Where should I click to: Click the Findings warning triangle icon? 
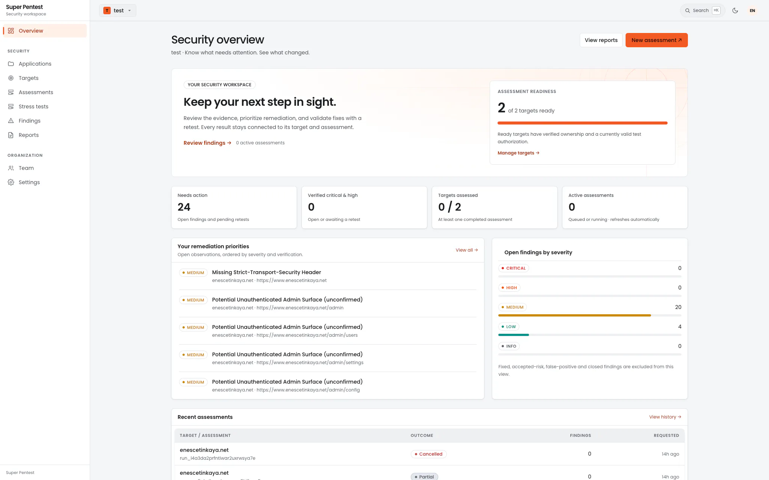pyautogui.click(x=11, y=121)
